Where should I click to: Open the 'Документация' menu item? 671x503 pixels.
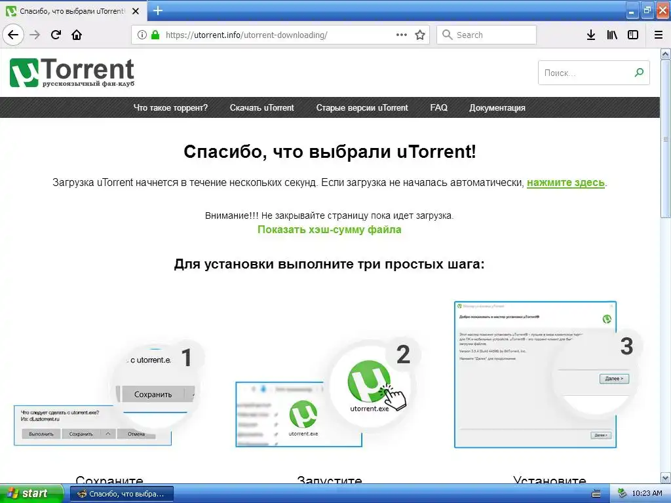point(497,108)
